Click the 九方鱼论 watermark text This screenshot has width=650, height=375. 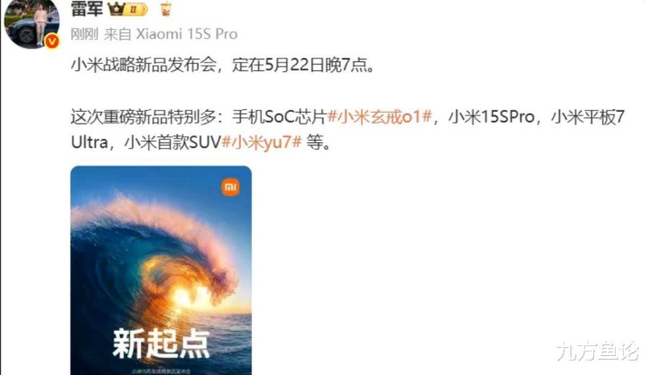(599, 352)
